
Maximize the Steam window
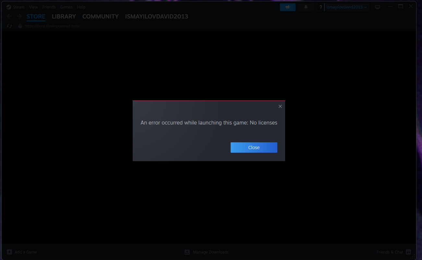401,6
